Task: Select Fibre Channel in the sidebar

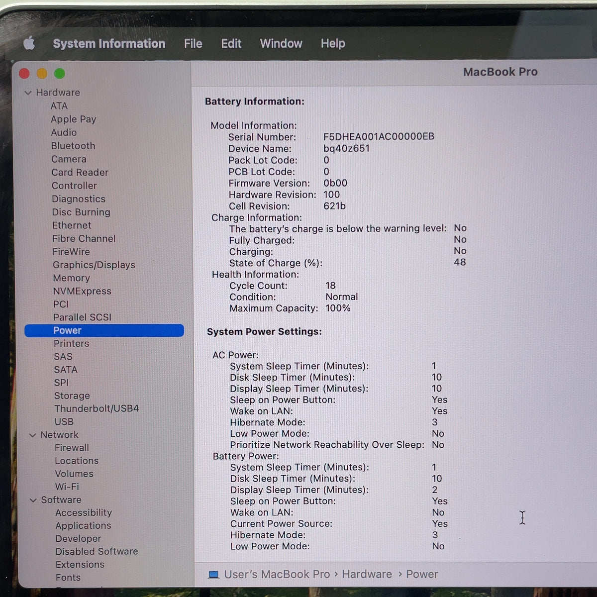Action: tap(84, 239)
